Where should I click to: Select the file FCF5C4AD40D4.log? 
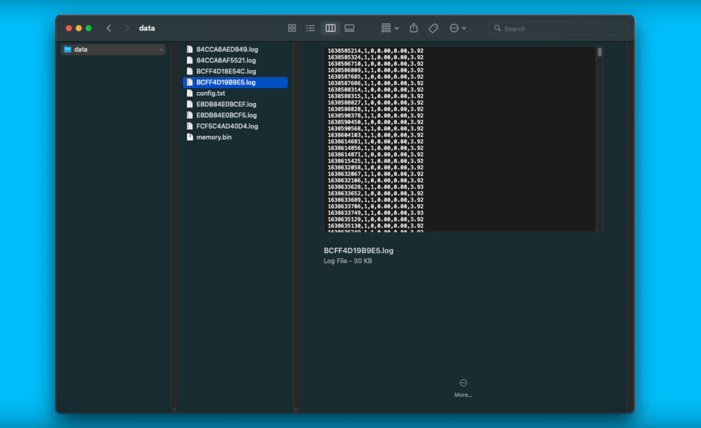pos(235,126)
